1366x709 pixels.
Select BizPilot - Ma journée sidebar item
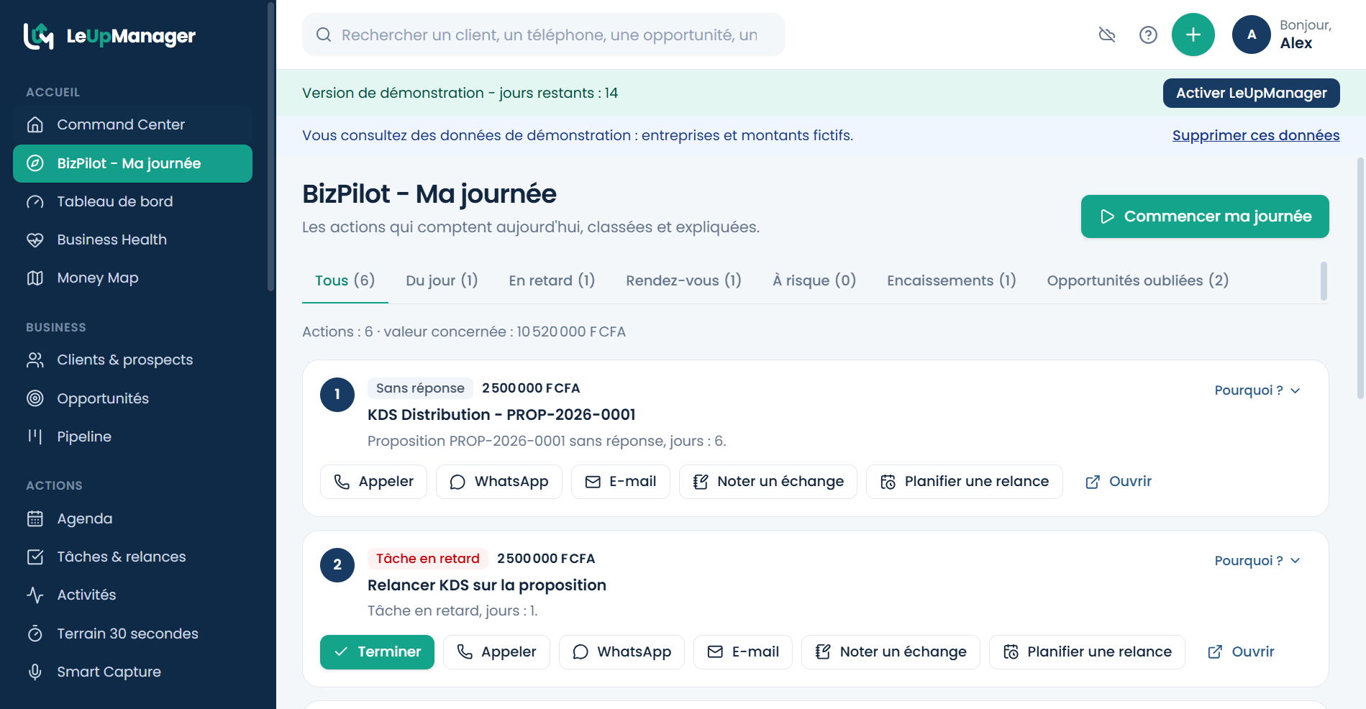pos(132,163)
